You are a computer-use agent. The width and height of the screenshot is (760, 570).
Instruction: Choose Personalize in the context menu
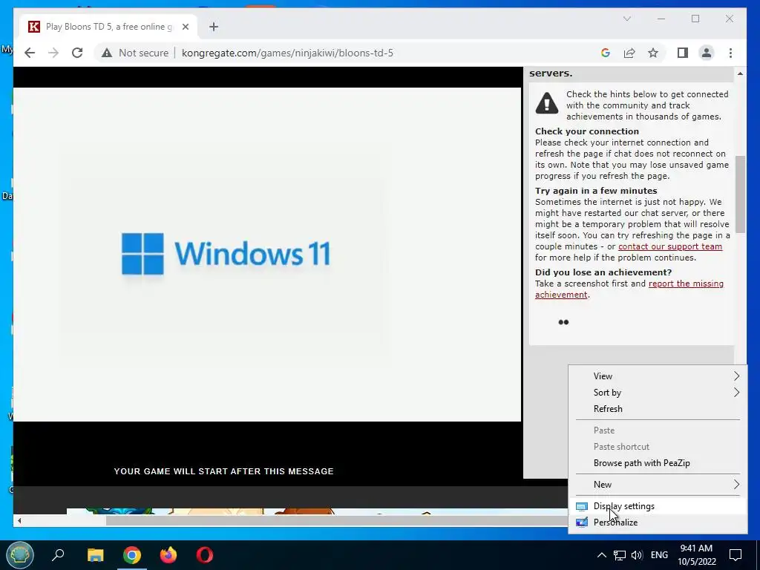coord(658,522)
